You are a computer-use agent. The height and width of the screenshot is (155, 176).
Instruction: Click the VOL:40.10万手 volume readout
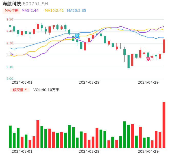46,90
